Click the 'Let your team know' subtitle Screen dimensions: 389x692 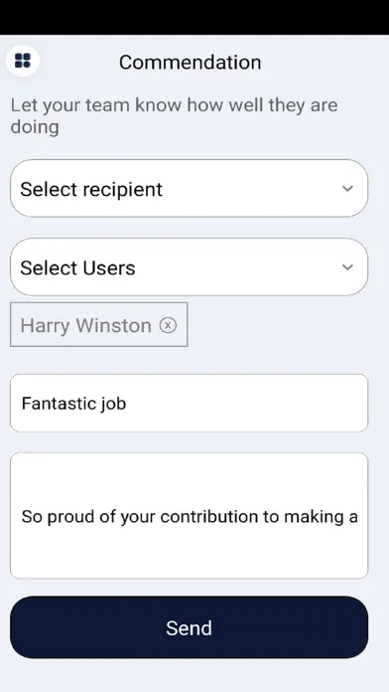pyautogui.click(x=174, y=116)
